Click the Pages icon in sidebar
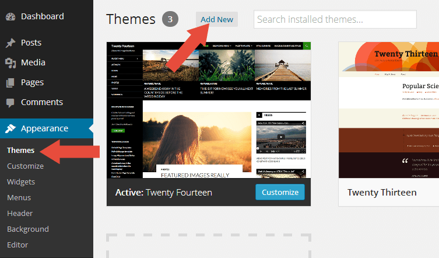 click(10, 83)
